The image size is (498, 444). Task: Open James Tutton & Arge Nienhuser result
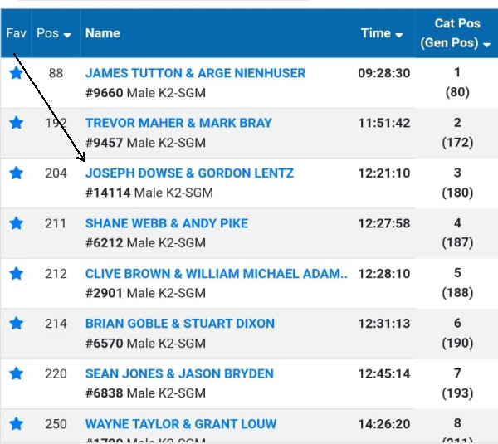coord(195,73)
